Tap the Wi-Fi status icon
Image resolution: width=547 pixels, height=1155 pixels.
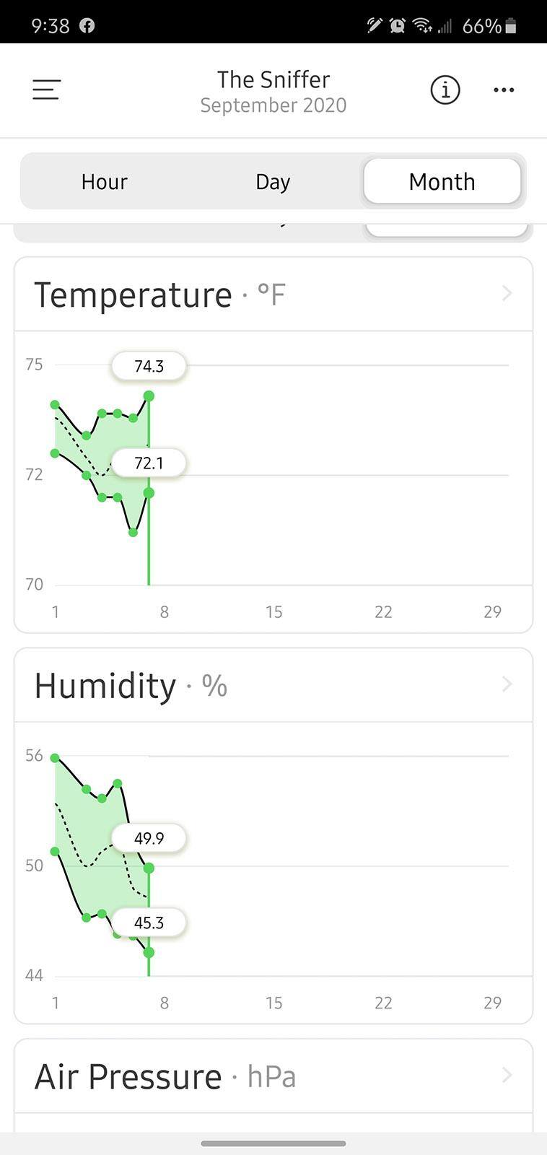(x=421, y=26)
